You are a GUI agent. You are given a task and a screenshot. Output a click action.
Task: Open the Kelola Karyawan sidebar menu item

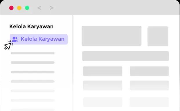click(x=39, y=39)
